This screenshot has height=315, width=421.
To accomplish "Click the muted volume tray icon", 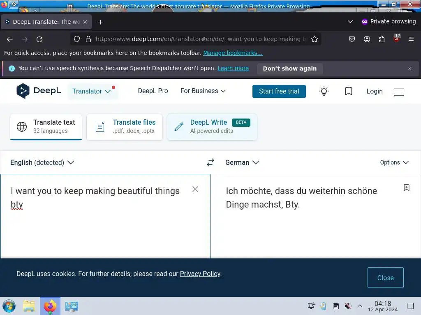I will click(x=348, y=306).
